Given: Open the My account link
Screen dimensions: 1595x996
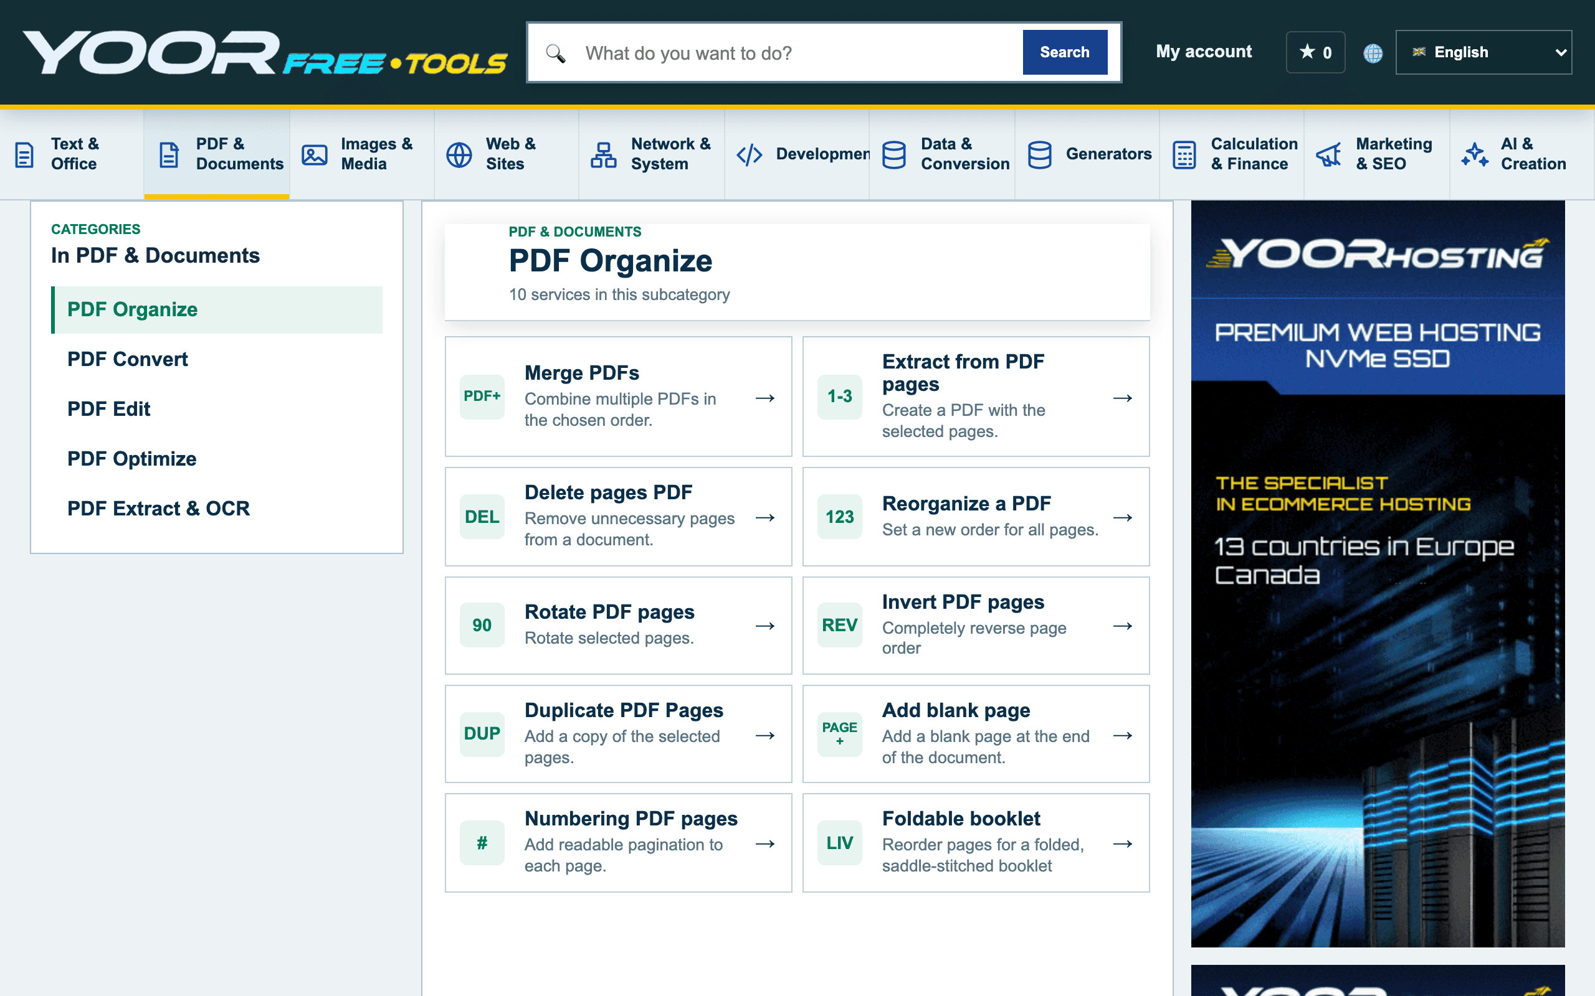Looking at the screenshot, I should coord(1204,52).
